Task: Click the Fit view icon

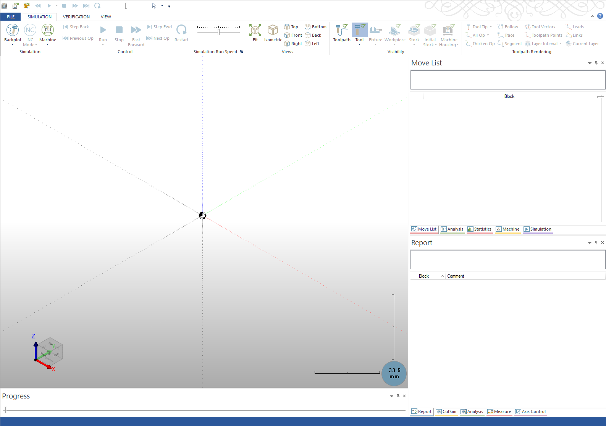Action: [255, 30]
